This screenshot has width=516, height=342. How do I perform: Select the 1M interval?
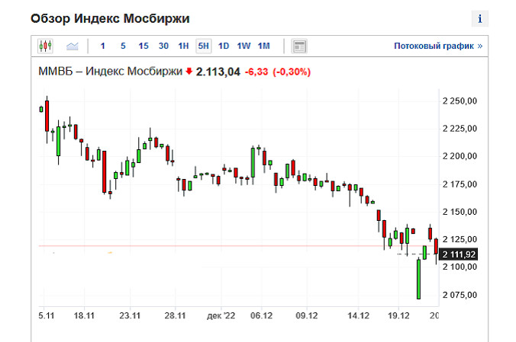pyautogui.click(x=263, y=46)
